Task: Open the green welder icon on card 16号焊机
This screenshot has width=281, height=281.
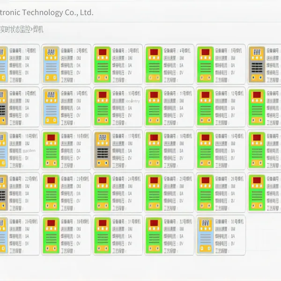Action: pyautogui.click(x=51, y=150)
